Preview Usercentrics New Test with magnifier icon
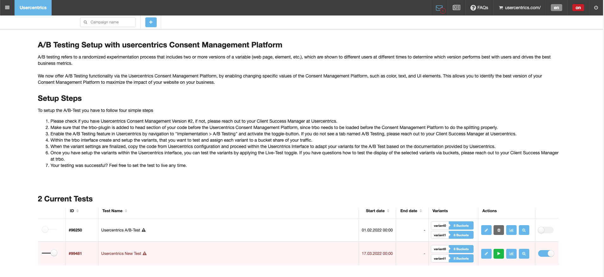Image resolution: width=604 pixels, height=277 pixels. [x=524, y=253]
